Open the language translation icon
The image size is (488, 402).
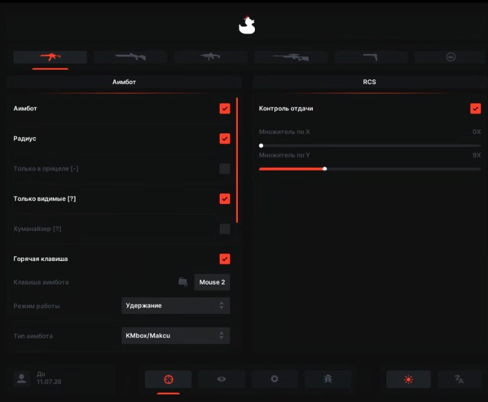coord(459,379)
